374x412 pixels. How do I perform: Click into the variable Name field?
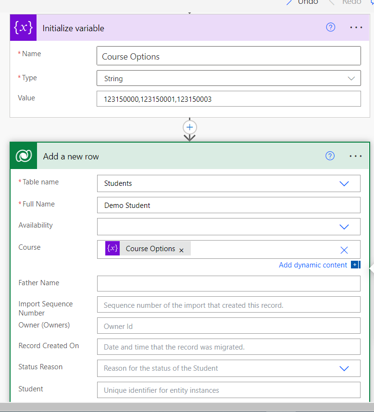(228, 56)
